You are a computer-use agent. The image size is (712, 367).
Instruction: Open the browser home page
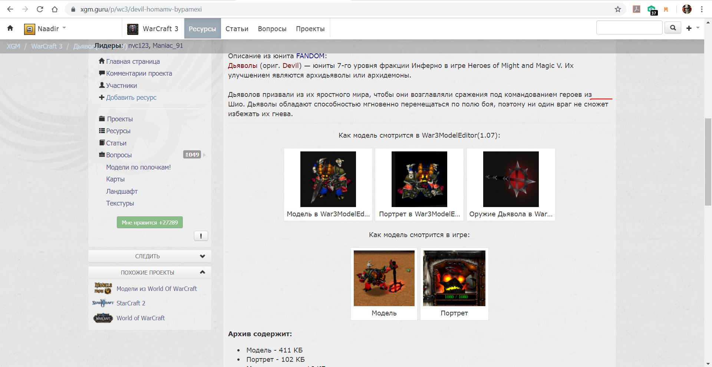click(55, 9)
